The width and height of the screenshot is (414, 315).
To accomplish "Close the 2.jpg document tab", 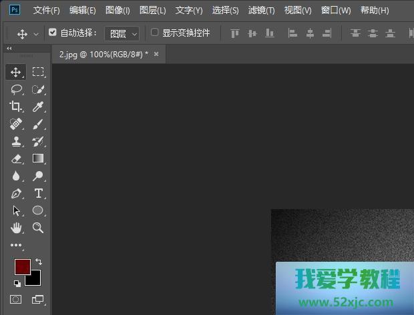I will tap(156, 54).
